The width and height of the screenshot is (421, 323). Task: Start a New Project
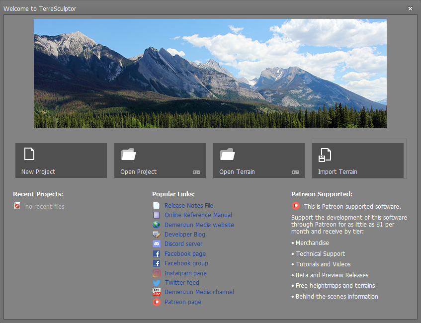[61, 161]
